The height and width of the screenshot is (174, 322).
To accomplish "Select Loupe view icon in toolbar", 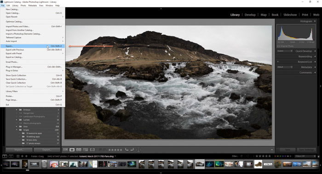I will (x=72, y=150).
